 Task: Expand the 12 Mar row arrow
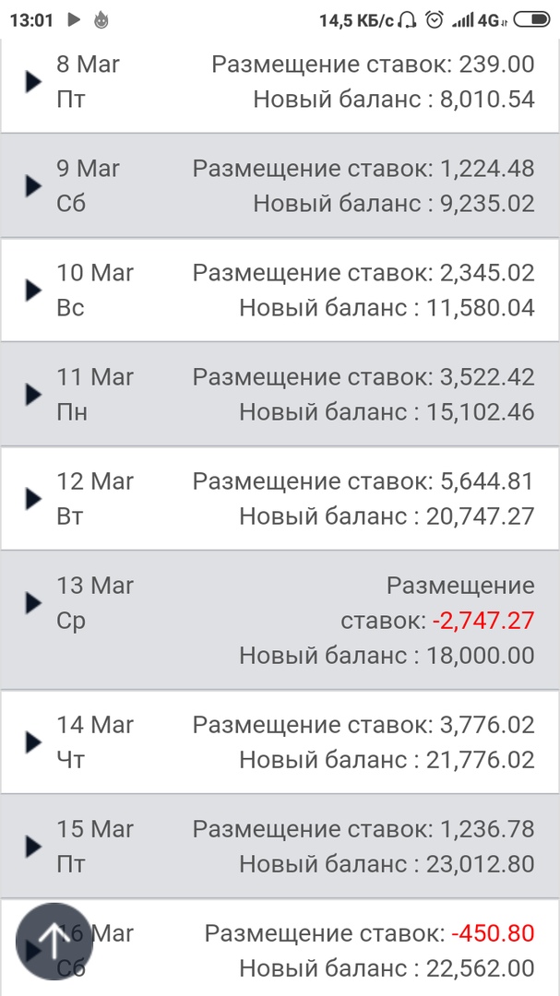tap(33, 498)
